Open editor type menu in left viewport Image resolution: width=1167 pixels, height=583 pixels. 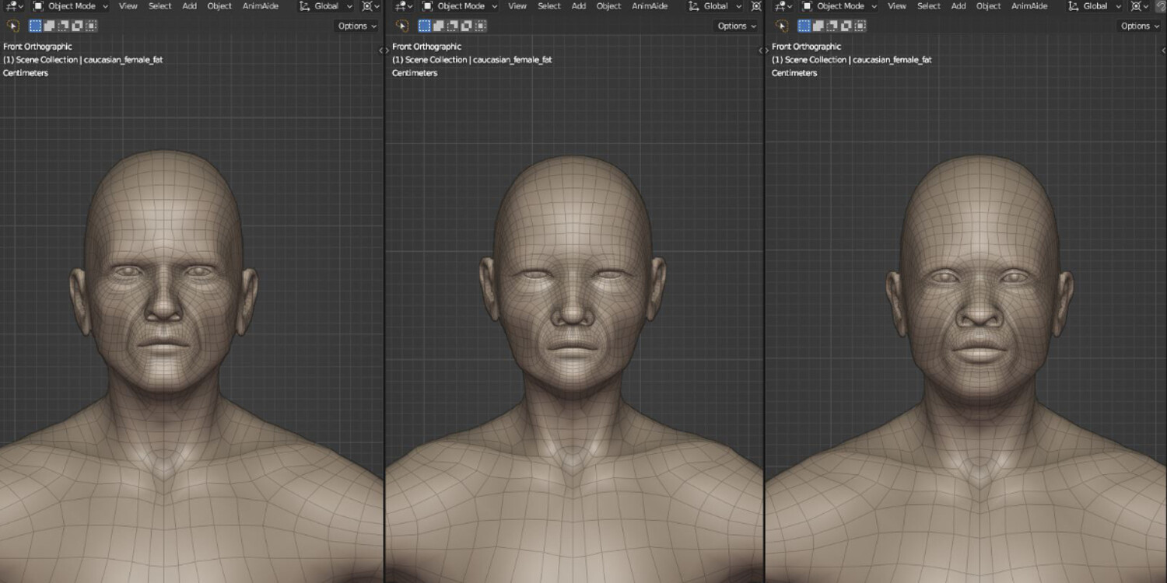click(x=15, y=6)
